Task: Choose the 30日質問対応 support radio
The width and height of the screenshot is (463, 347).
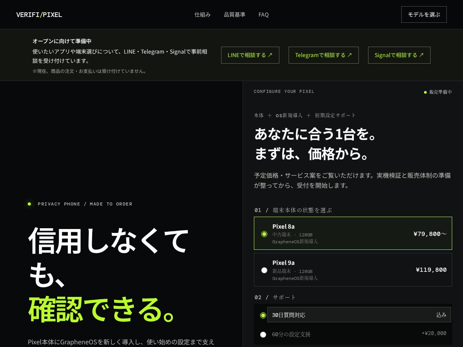Action: pyautogui.click(x=263, y=315)
